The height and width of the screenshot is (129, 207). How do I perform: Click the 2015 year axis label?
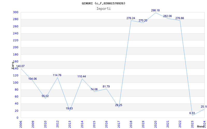94,124
